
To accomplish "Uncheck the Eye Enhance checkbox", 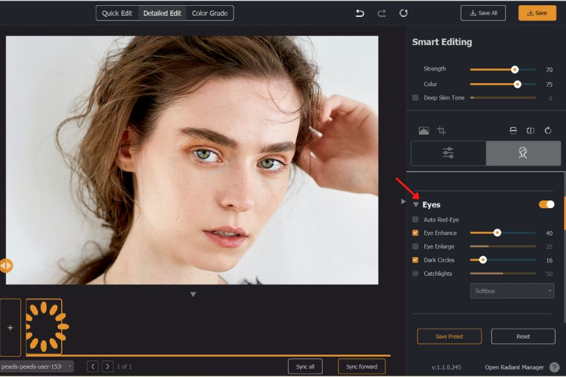I will pyautogui.click(x=415, y=233).
